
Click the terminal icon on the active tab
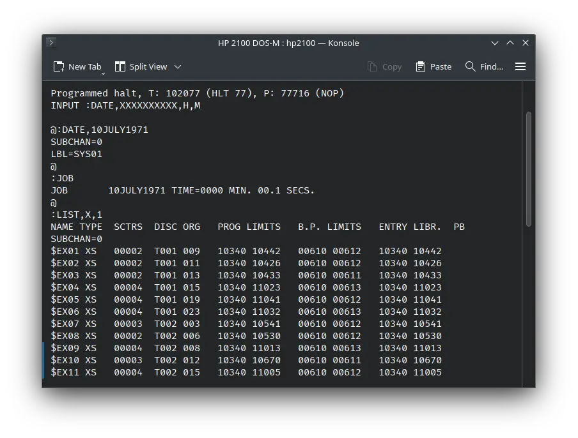point(51,43)
